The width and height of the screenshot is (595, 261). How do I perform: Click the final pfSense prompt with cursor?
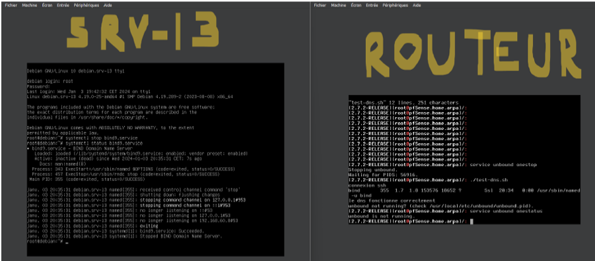click(411, 221)
